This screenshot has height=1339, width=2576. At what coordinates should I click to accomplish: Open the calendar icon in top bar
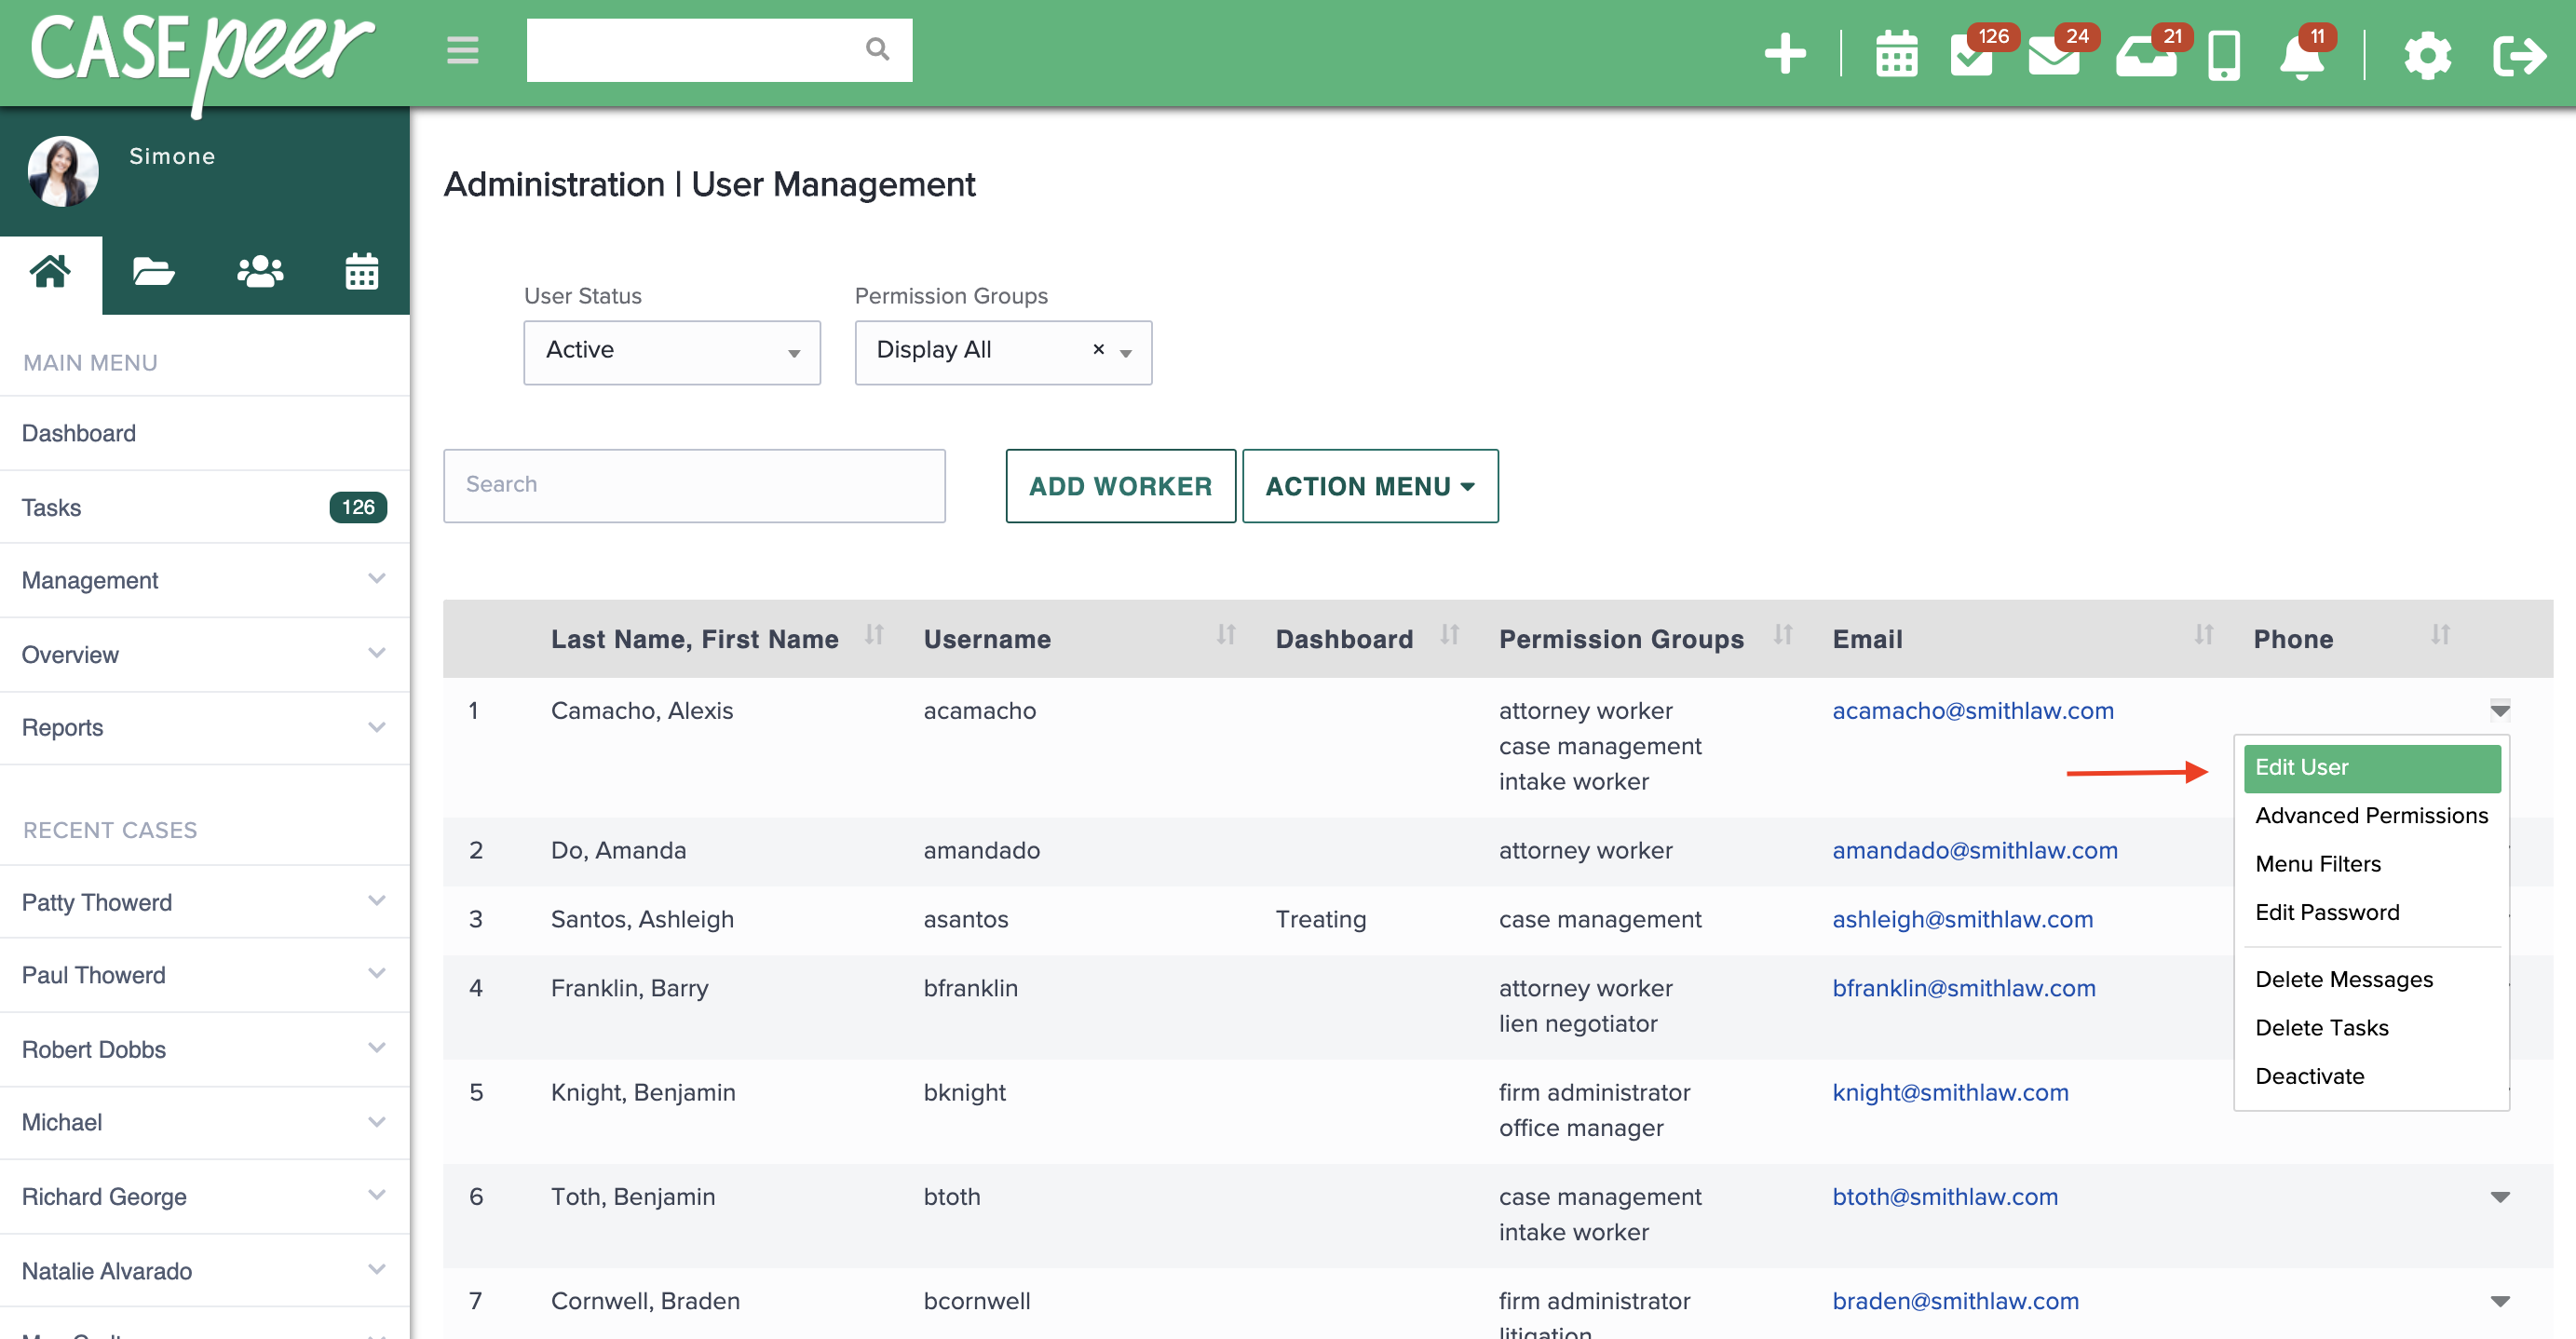point(1896,54)
